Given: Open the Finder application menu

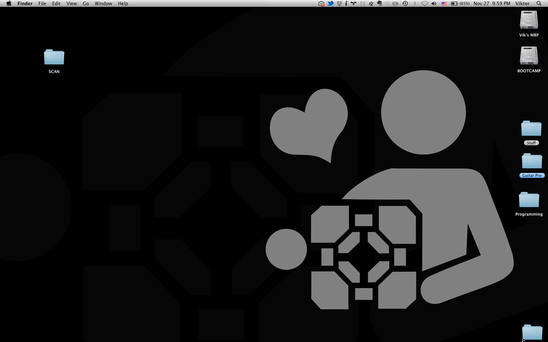Looking at the screenshot, I should pyautogui.click(x=25, y=4).
